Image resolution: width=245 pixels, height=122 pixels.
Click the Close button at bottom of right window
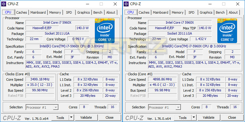pos(232,117)
